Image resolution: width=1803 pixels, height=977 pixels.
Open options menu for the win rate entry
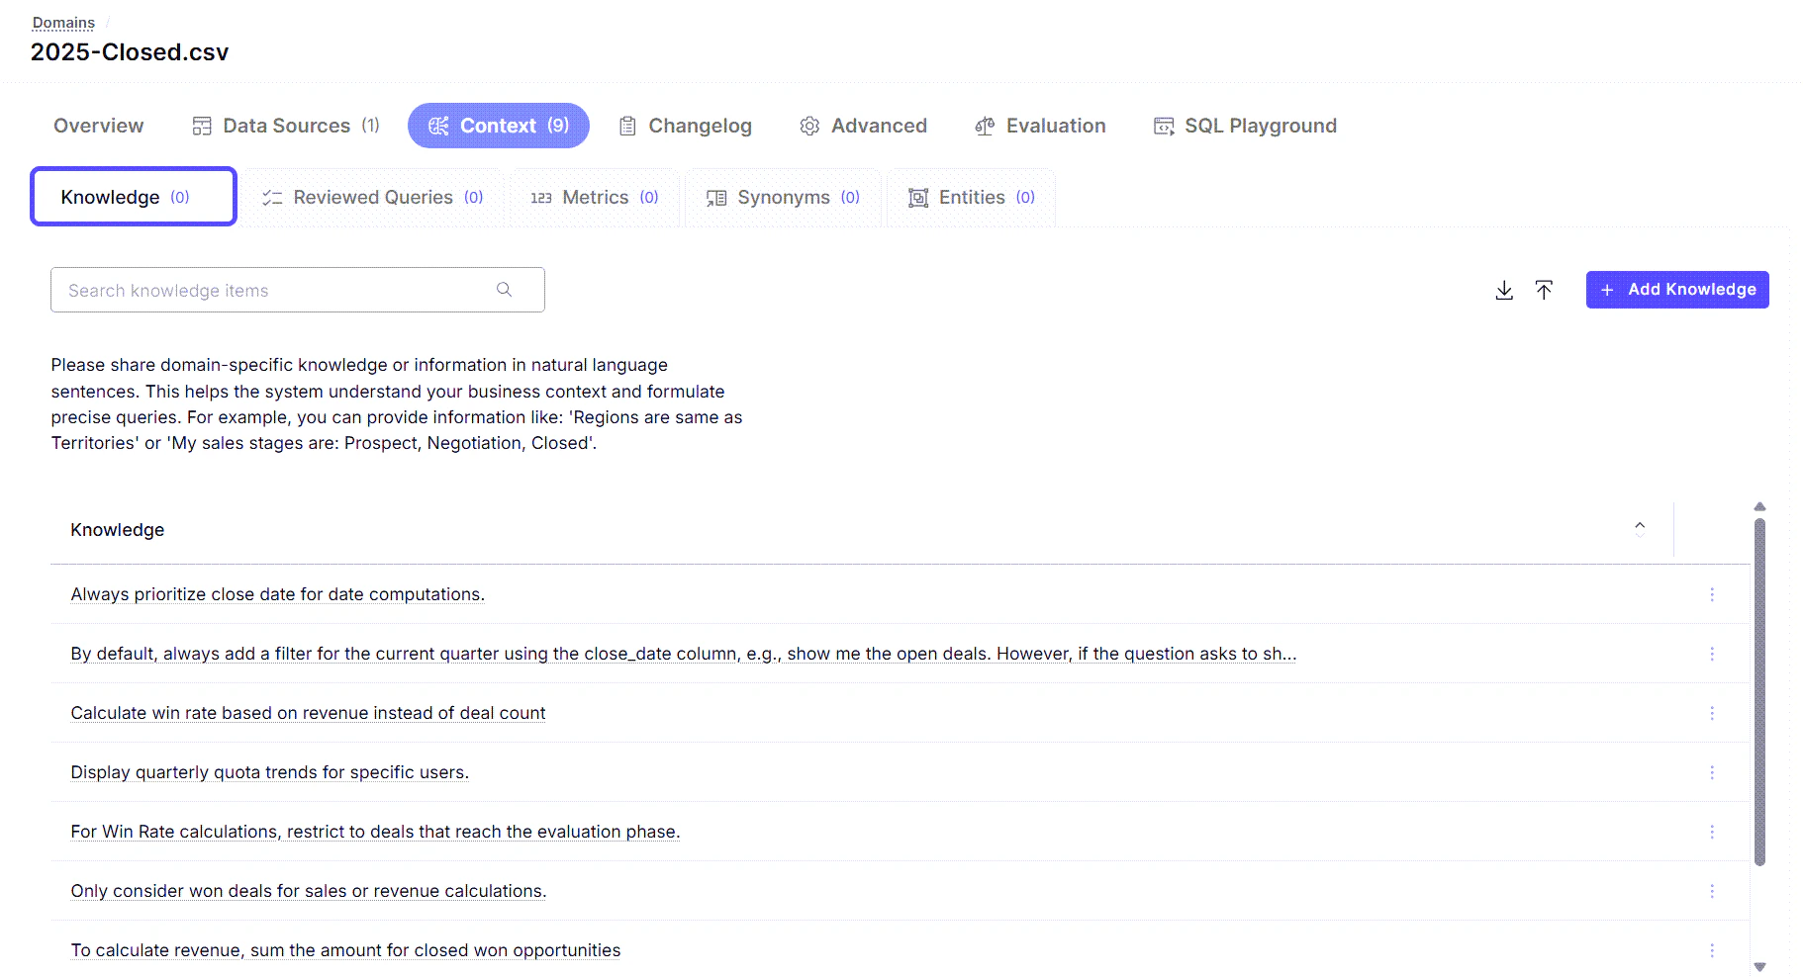[1713, 713]
